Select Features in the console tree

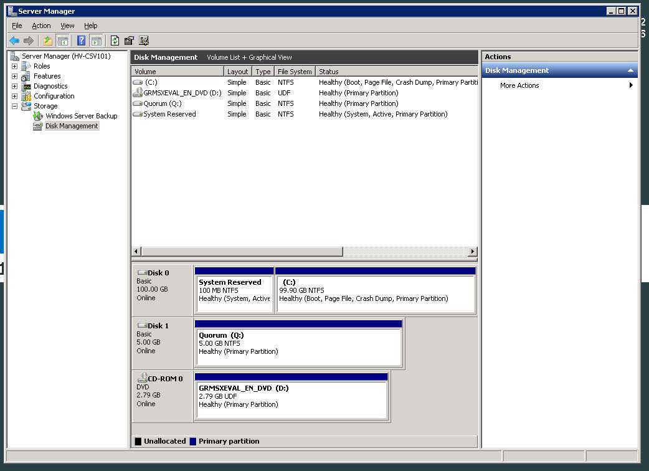pos(47,76)
